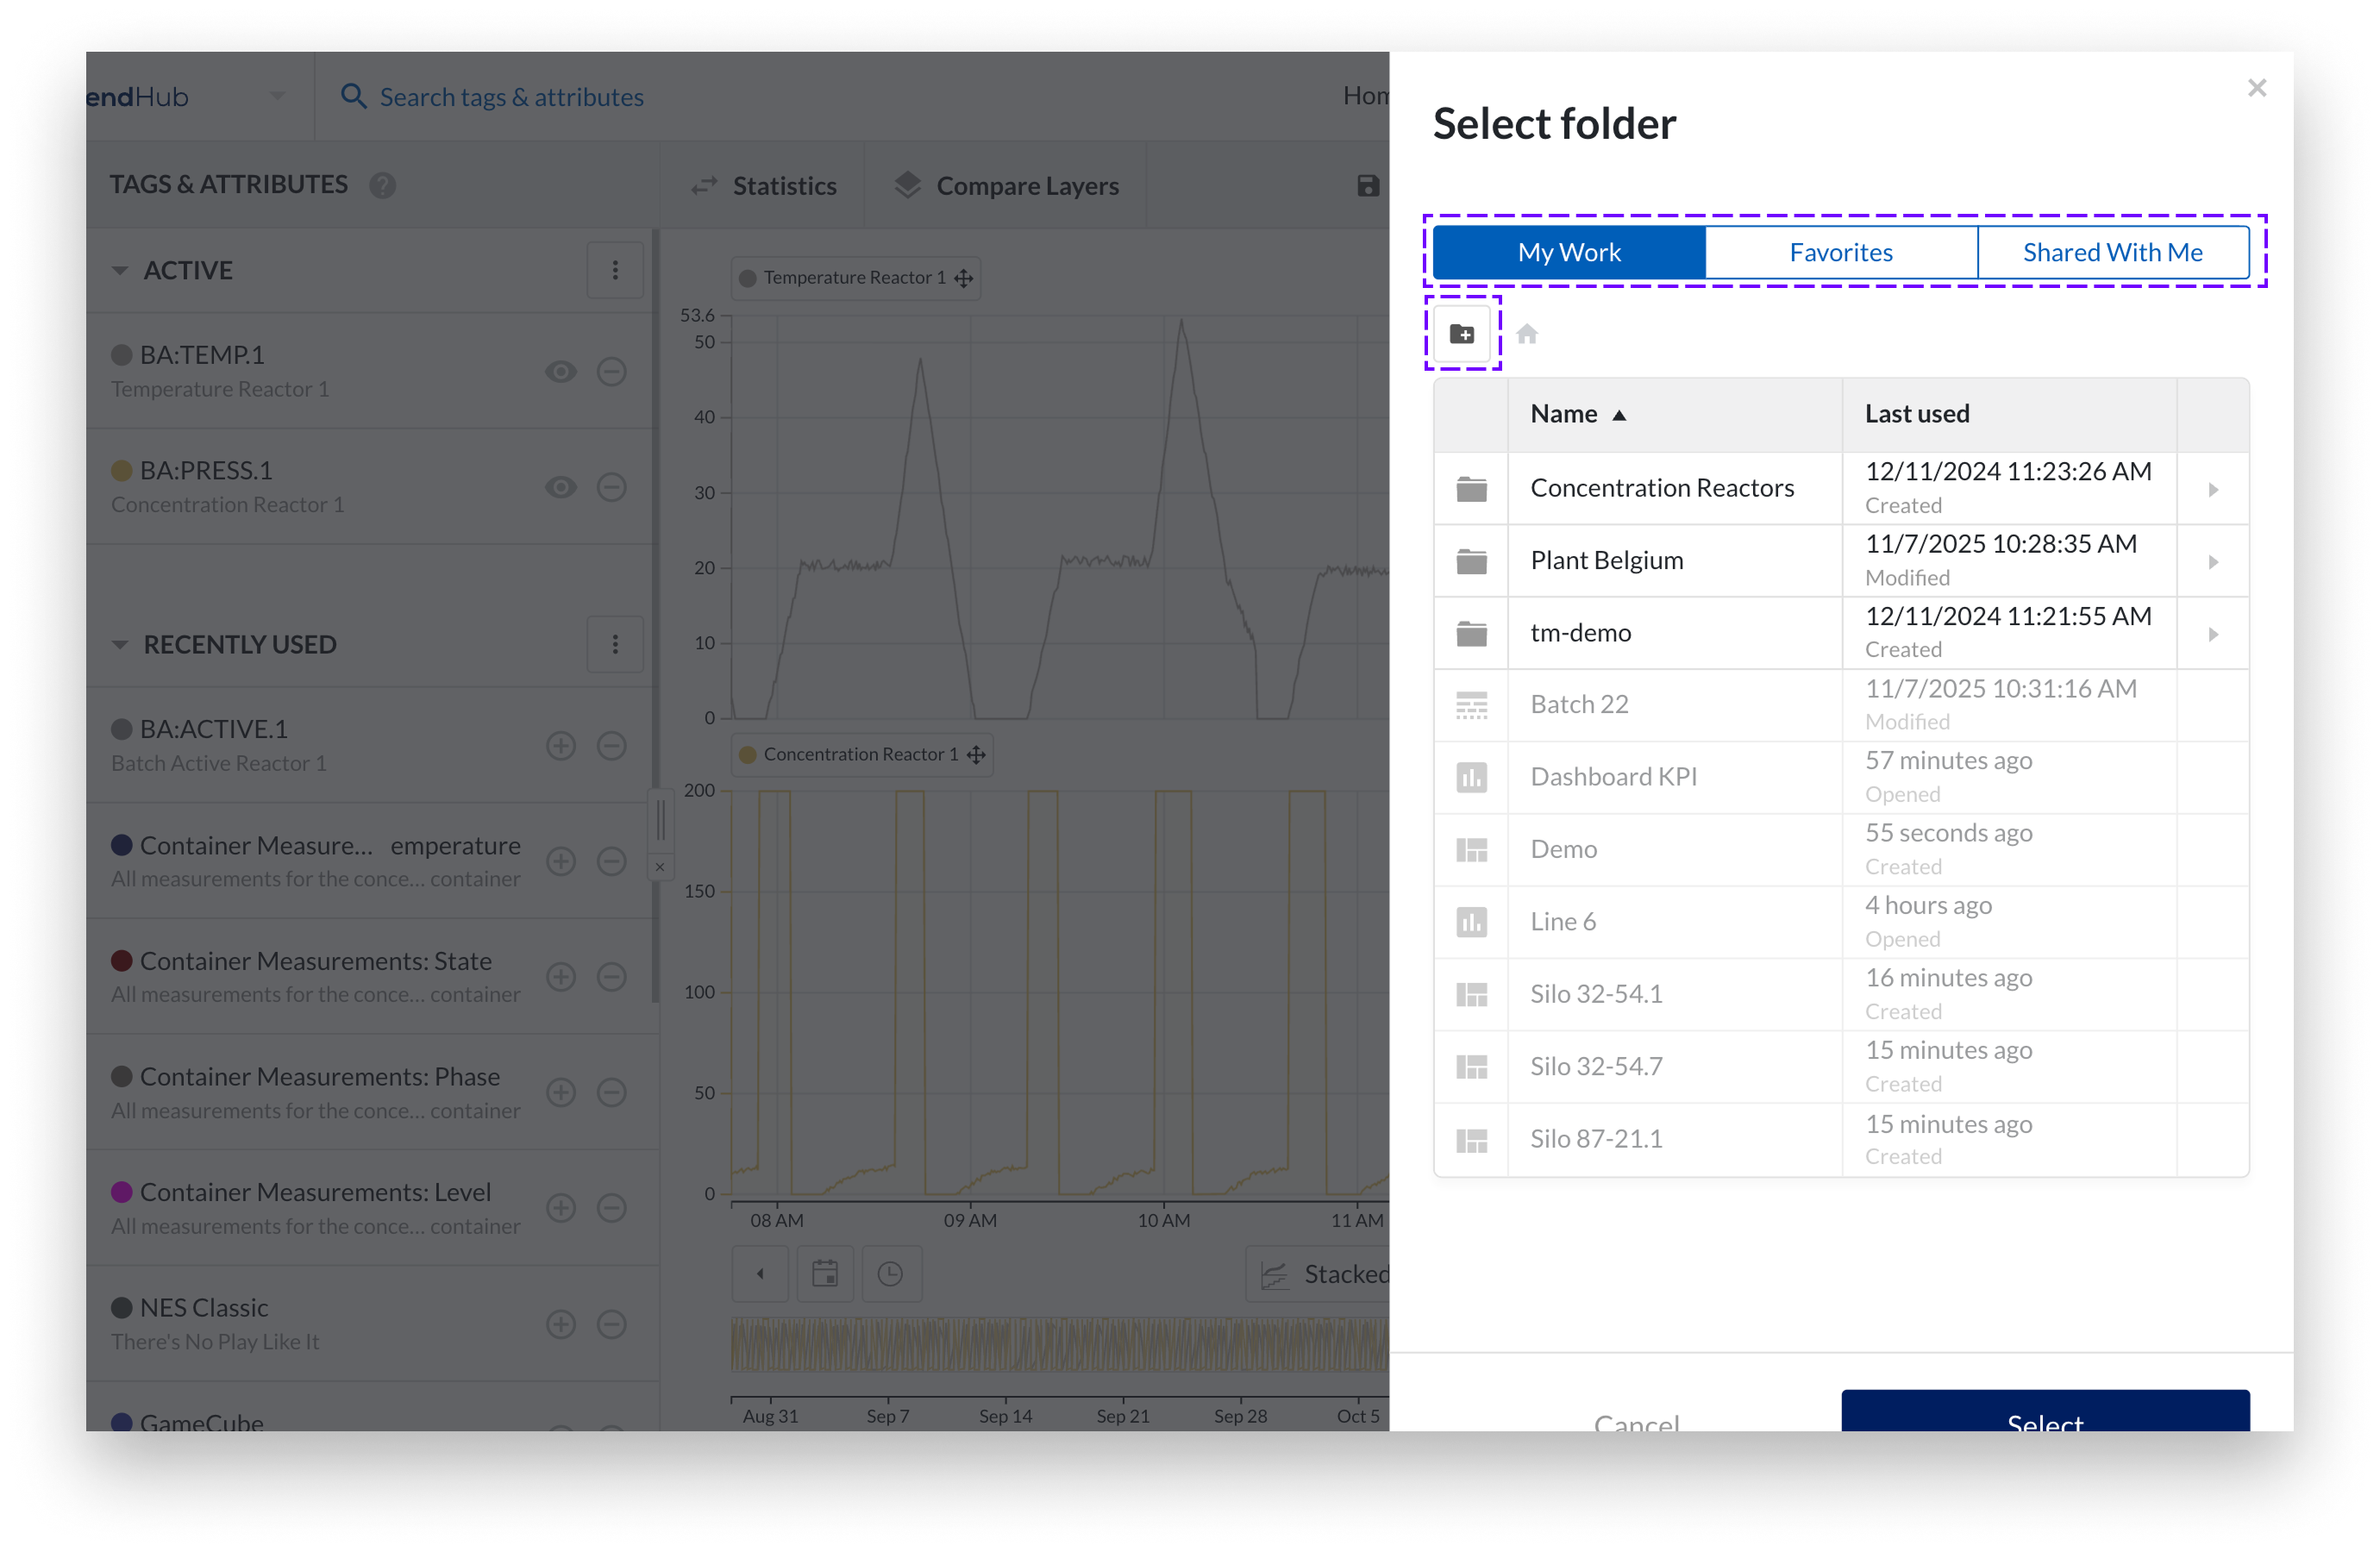This screenshot has height=1552, width=2380.
Task: Go to home folder breadcrumb icon
Action: (x=1526, y=334)
